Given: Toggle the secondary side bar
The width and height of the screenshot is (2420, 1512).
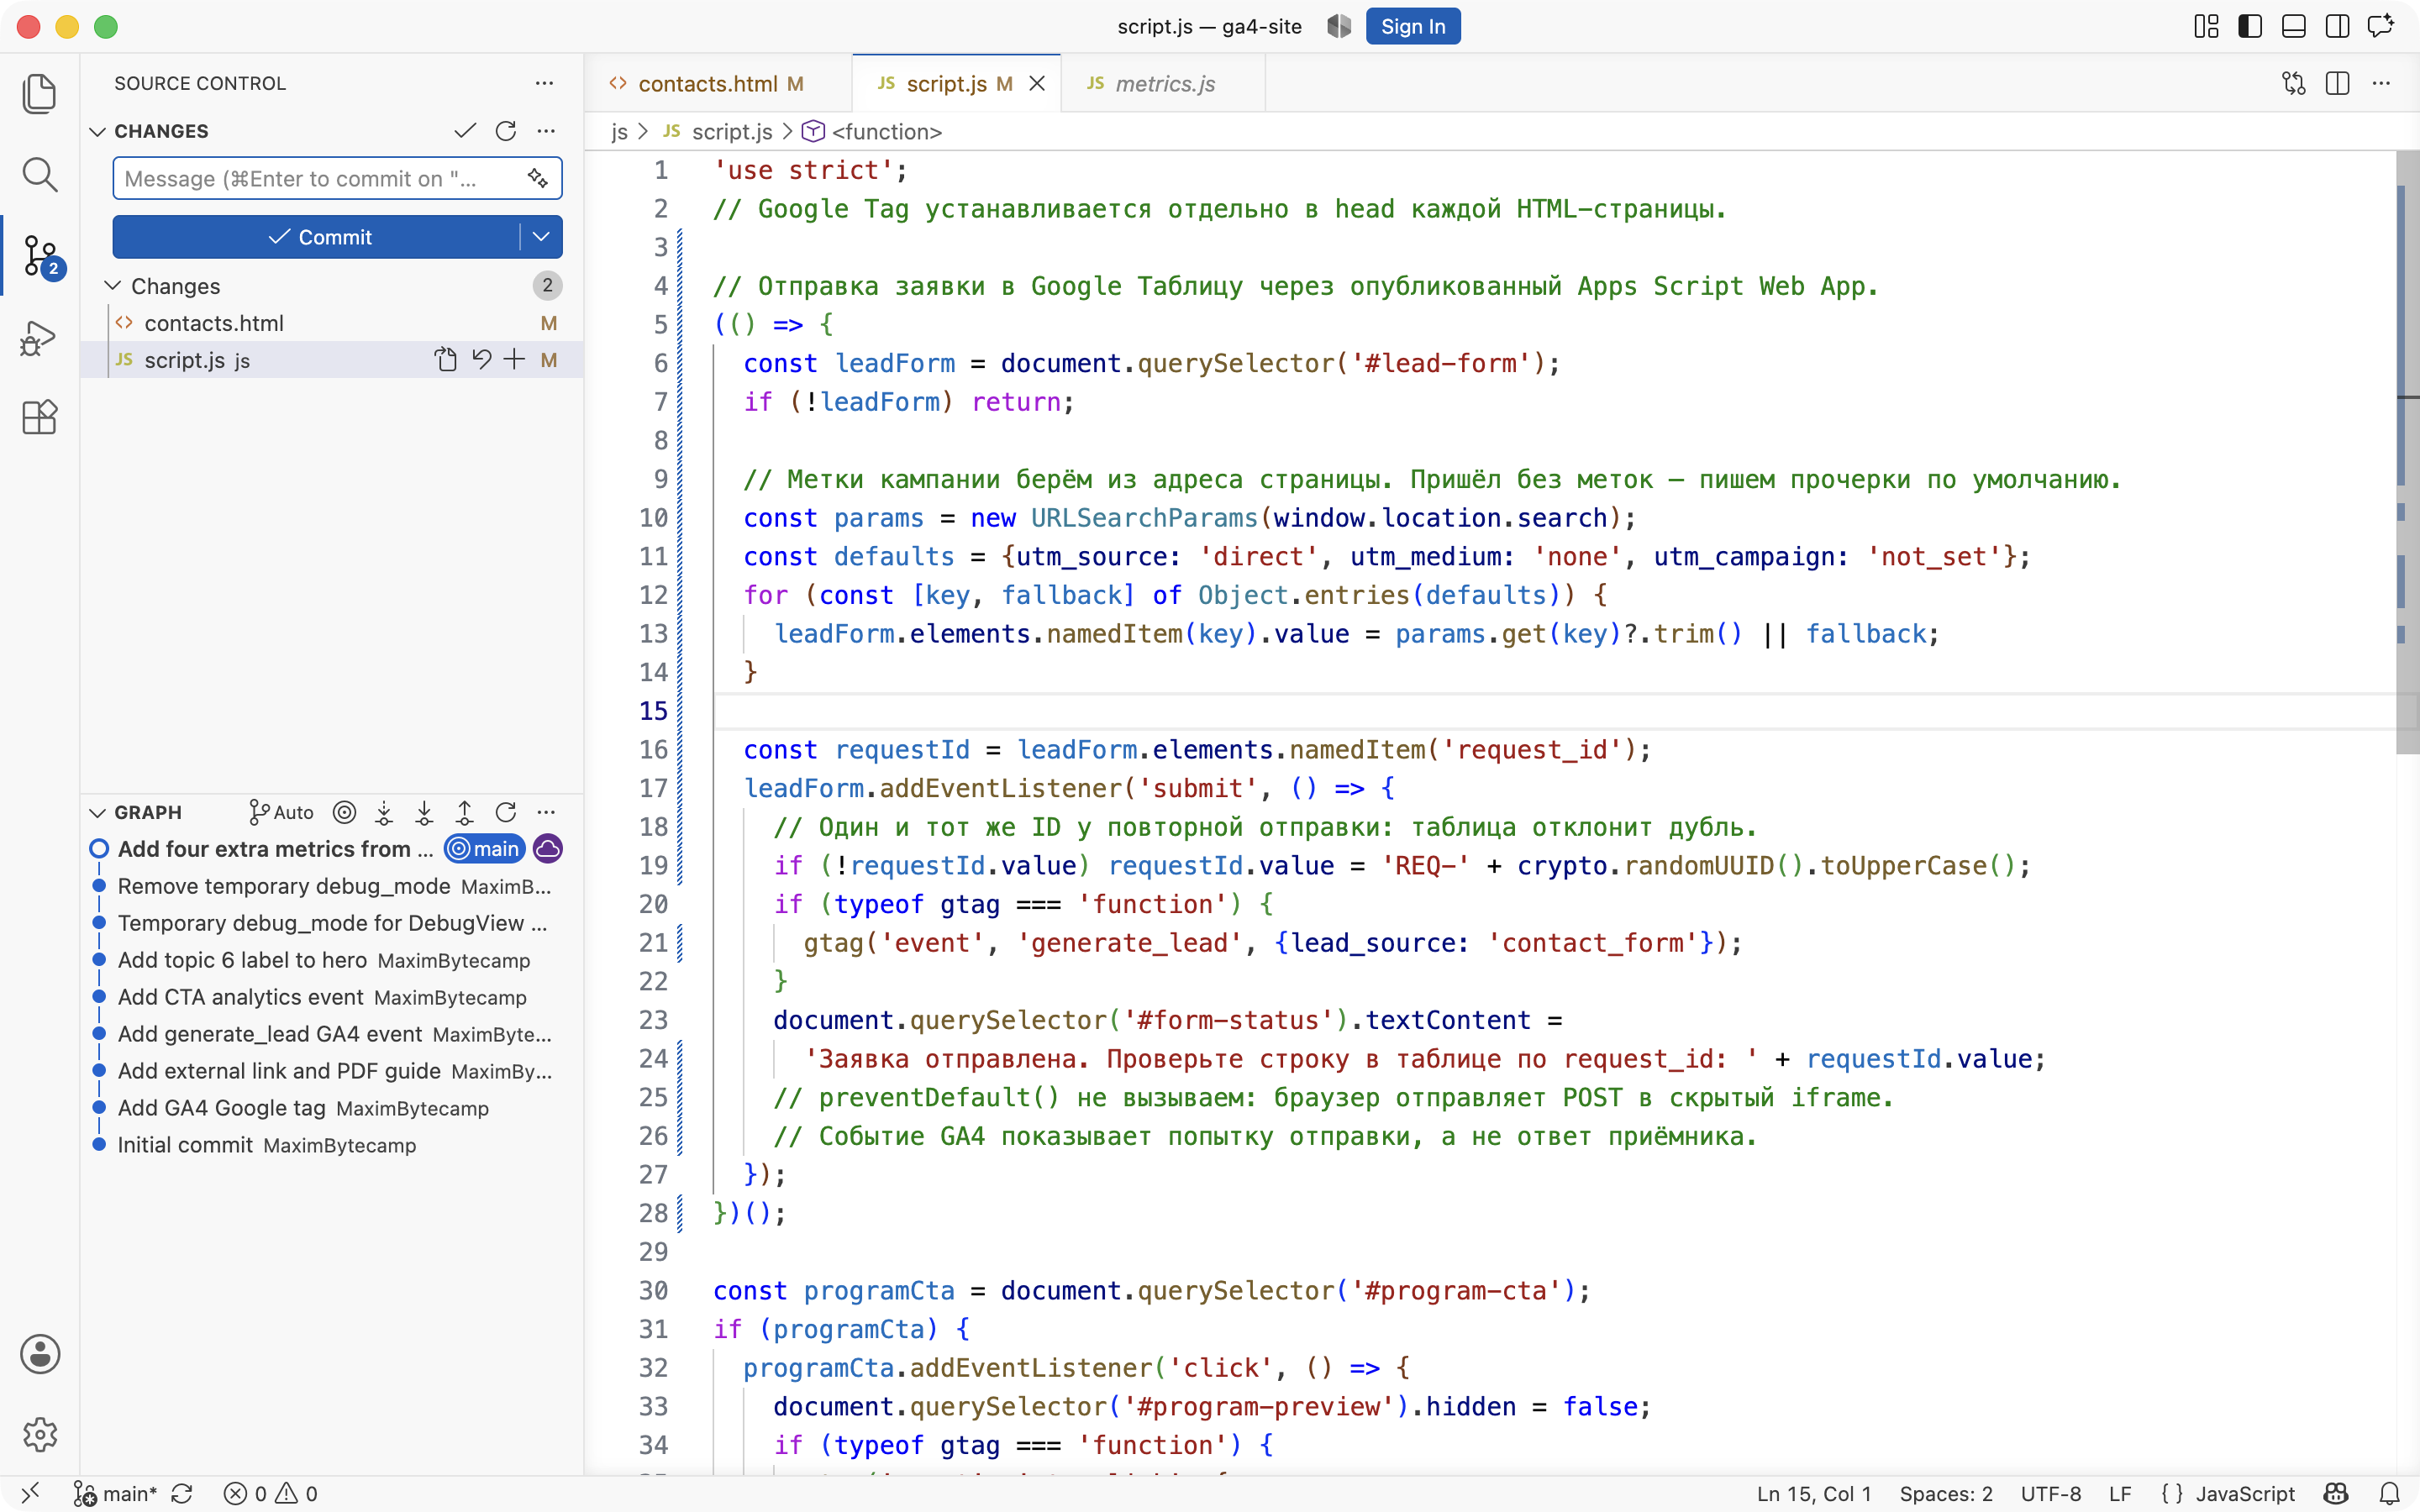Looking at the screenshot, I should (2337, 26).
